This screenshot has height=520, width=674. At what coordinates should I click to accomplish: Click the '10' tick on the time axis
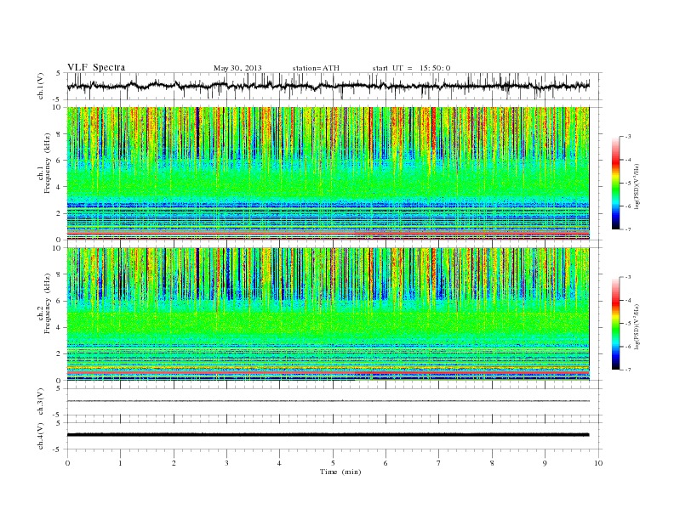coord(598,463)
